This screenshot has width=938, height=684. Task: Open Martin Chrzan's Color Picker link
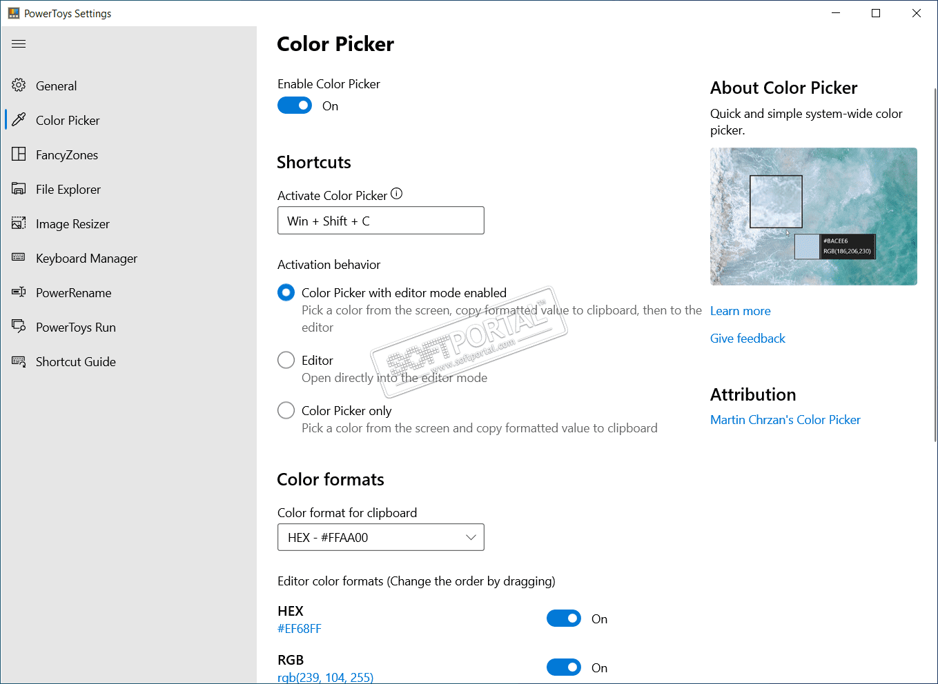coord(785,420)
